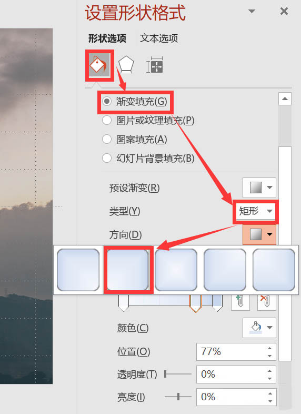Screen dimensions: 301x414
Task: Select 图案填充(A) radio option
Action: [x=135, y=140]
